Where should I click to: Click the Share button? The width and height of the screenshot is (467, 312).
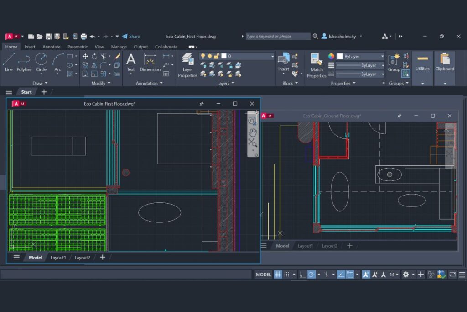(x=131, y=37)
